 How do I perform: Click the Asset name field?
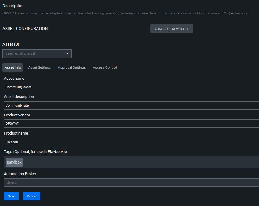(x=131, y=87)
